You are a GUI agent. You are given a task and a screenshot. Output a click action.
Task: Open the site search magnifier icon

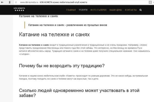(141, 10)
